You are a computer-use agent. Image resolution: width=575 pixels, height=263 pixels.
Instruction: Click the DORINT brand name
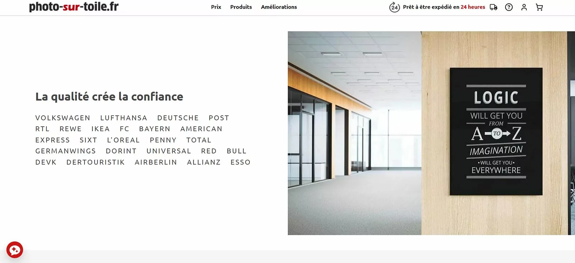(x=121, y=151)
